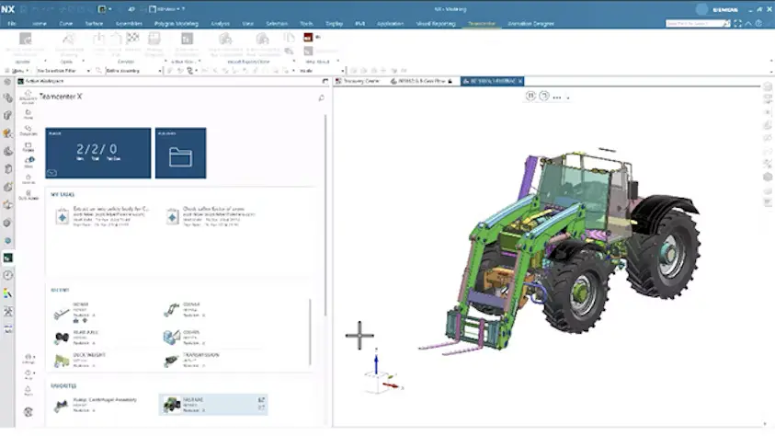Click the Folders icon in Teamcenter navigation
The image size is (775, 436).
point(28,145)
